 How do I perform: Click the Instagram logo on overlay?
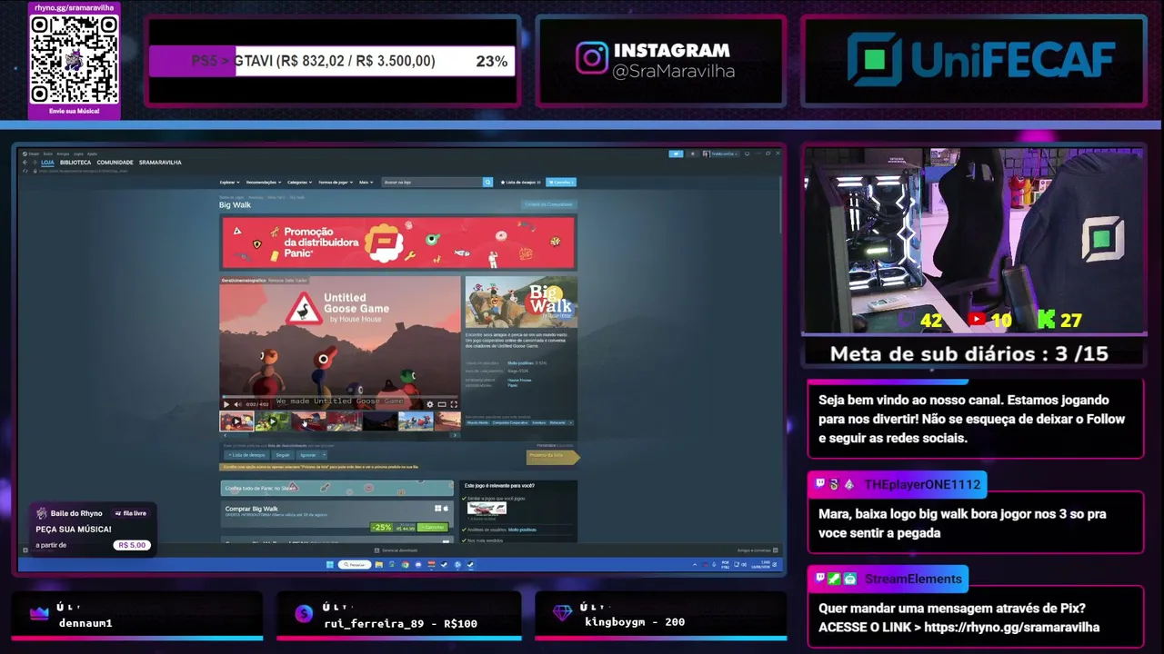tap(591, 58)
